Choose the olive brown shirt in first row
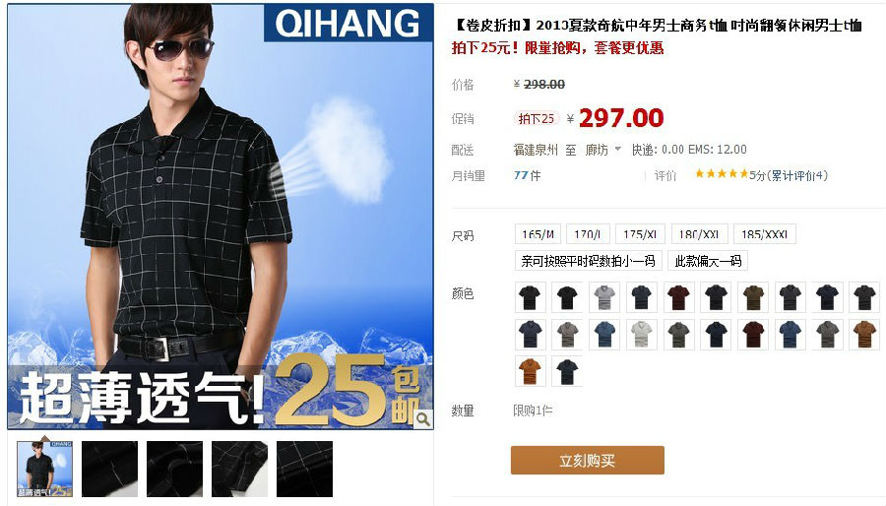886x506 pixels. pyautogui.click(x=753, y=297)
